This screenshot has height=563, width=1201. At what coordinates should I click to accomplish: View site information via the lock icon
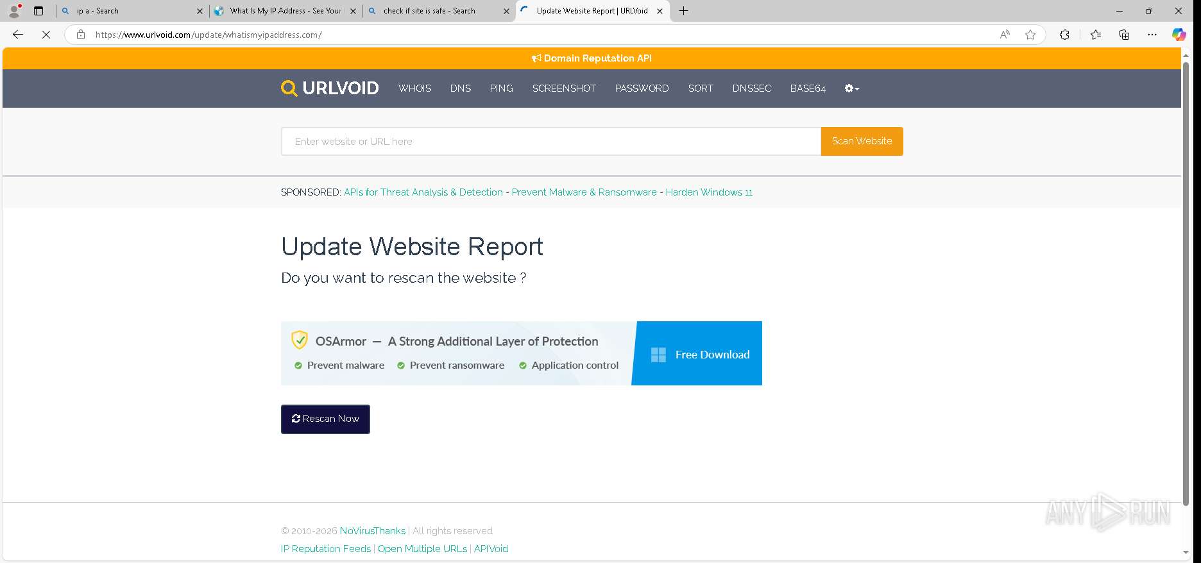point(81,35)
